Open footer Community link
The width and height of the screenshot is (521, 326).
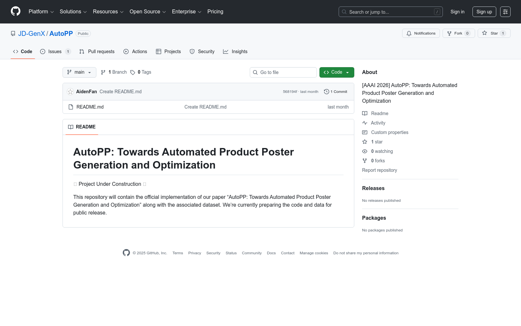(252, 253)
